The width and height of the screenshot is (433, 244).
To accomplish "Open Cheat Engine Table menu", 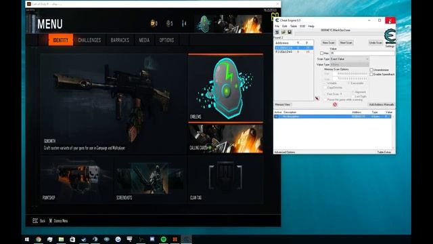I will click(294, 26).
